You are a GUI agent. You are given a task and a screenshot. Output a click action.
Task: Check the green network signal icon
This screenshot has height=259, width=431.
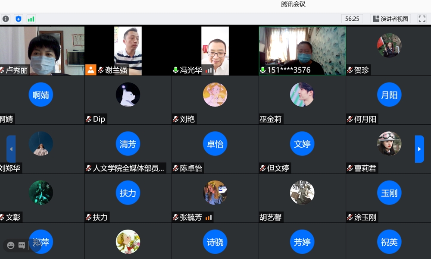pyautogui.click(x=31, y=19)
